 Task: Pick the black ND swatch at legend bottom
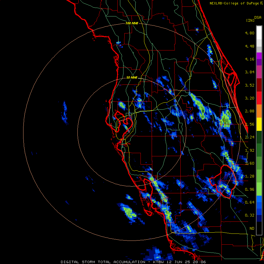(x=259, y=228)
